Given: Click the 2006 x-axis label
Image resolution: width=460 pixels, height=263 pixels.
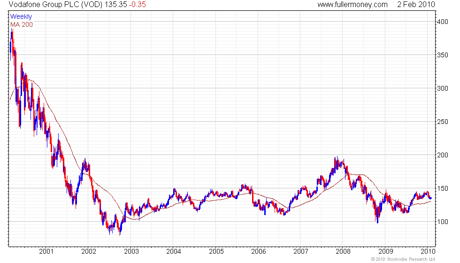Looking at the screenshot, I should coord(259,251).
